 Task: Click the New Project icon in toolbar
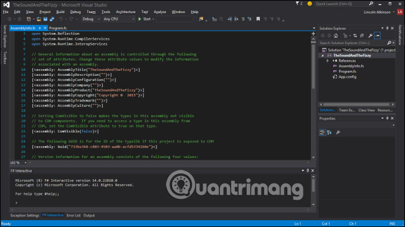coord(29,19)
